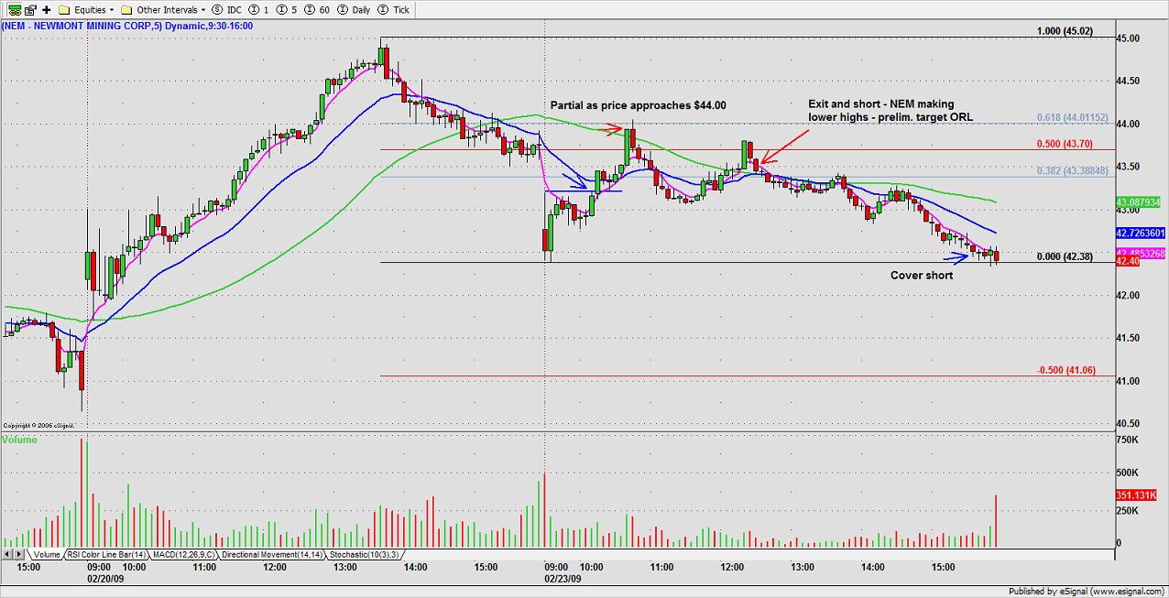
Task: Click the green 43.087934 moving average value tag
Action: [1139, 201]
